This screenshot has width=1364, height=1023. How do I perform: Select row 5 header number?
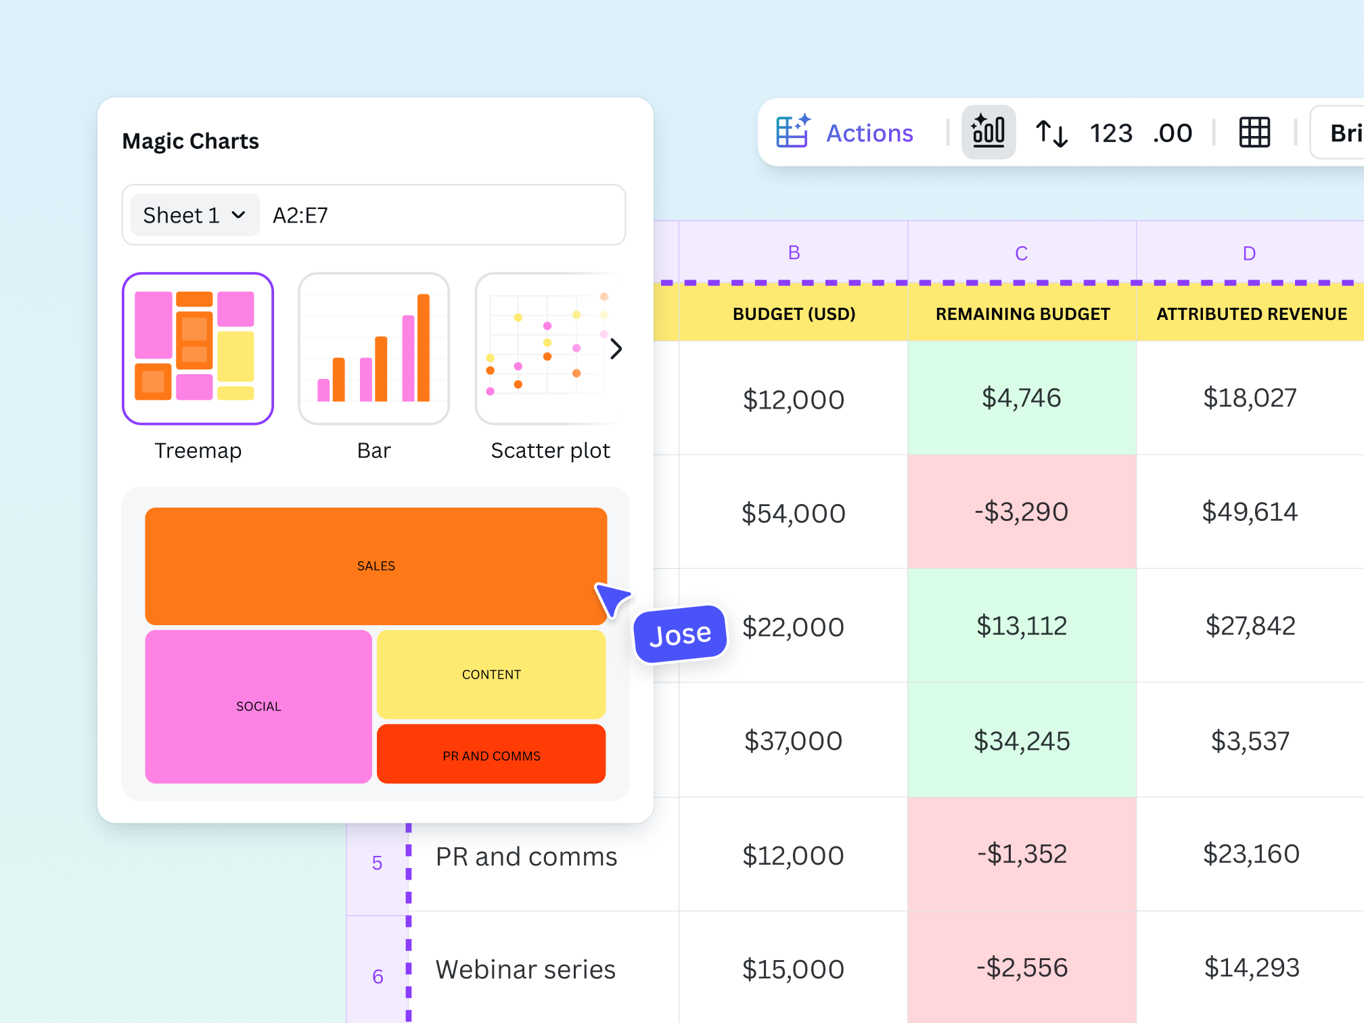(377, 863)
